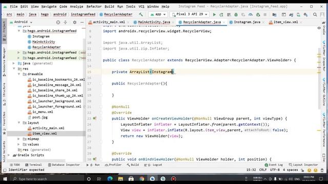
Task: Switch to the item_view.xml tab
Action: click(x=285, y=22)
